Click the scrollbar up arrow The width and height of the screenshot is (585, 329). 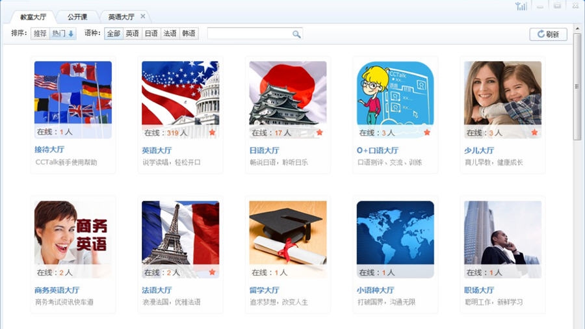[x=577, y=29]
